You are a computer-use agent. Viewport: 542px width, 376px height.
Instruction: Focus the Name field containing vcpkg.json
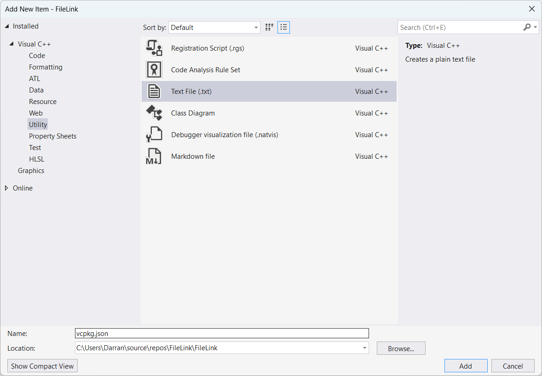point(222,334)
